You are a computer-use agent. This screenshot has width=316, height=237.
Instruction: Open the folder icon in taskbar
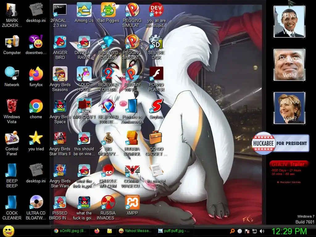tap(110, 231)
